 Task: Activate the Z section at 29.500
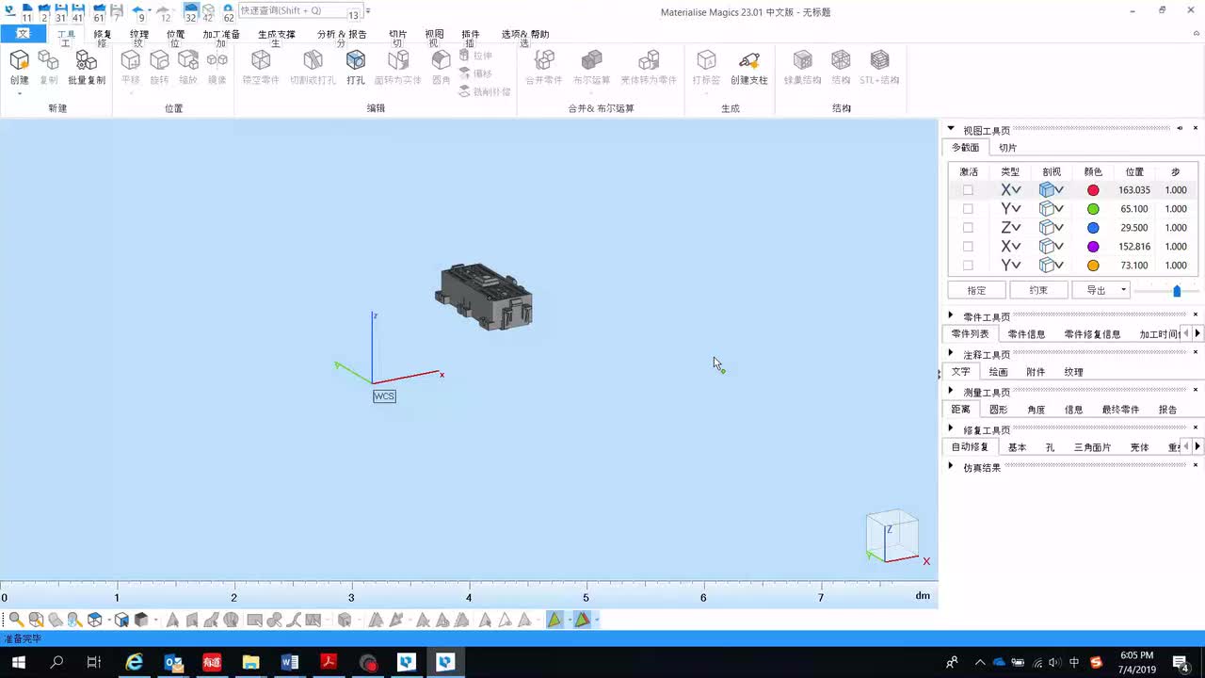(968, 228)
